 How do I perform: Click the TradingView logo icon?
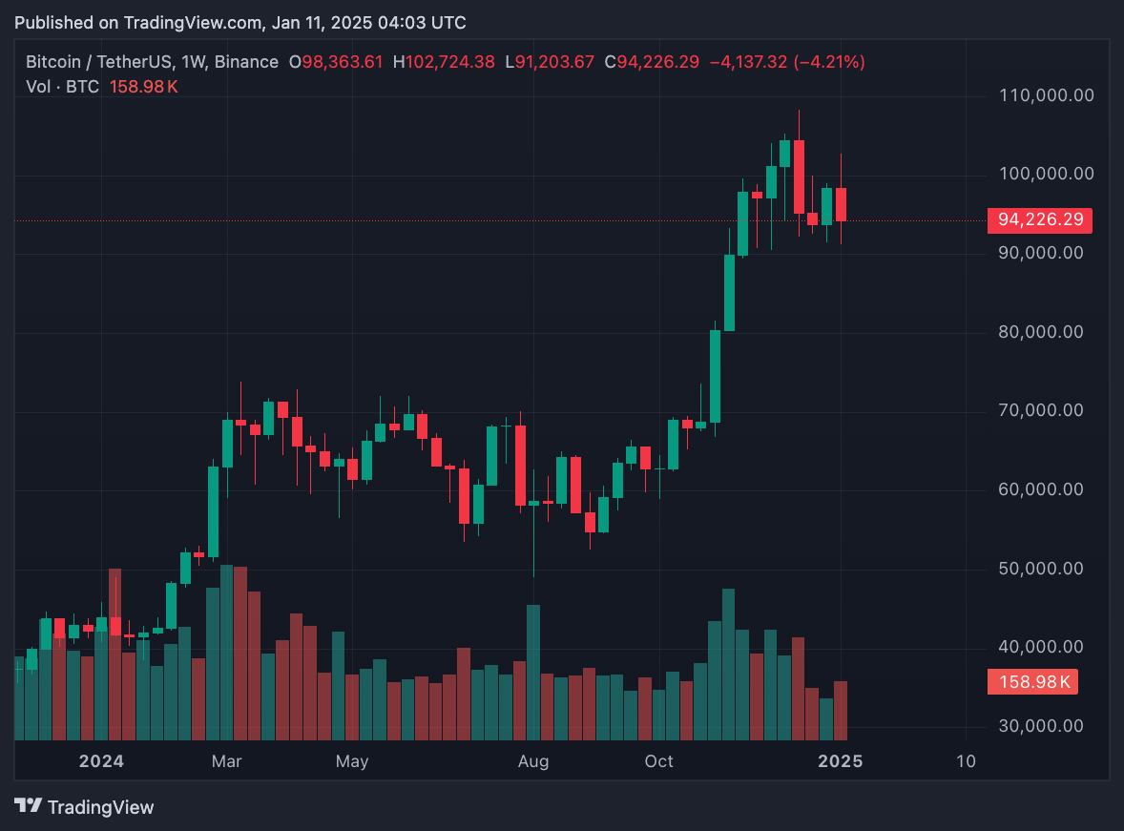tap(29, 806)
